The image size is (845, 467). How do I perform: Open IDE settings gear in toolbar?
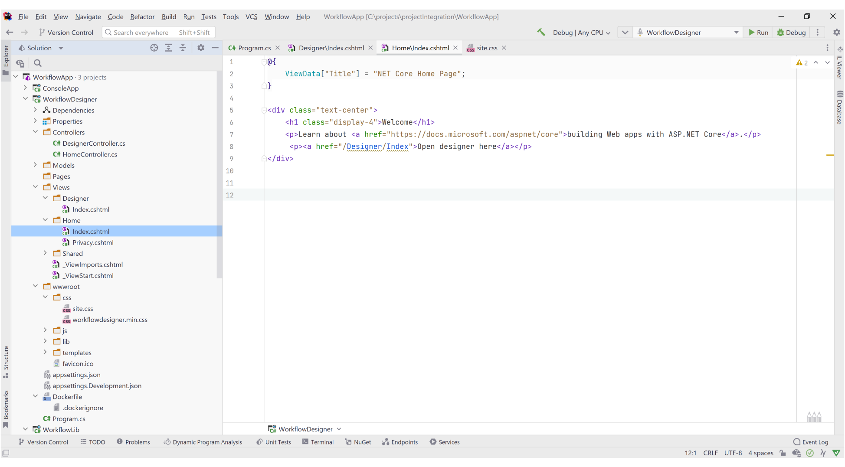pos(837,33)
